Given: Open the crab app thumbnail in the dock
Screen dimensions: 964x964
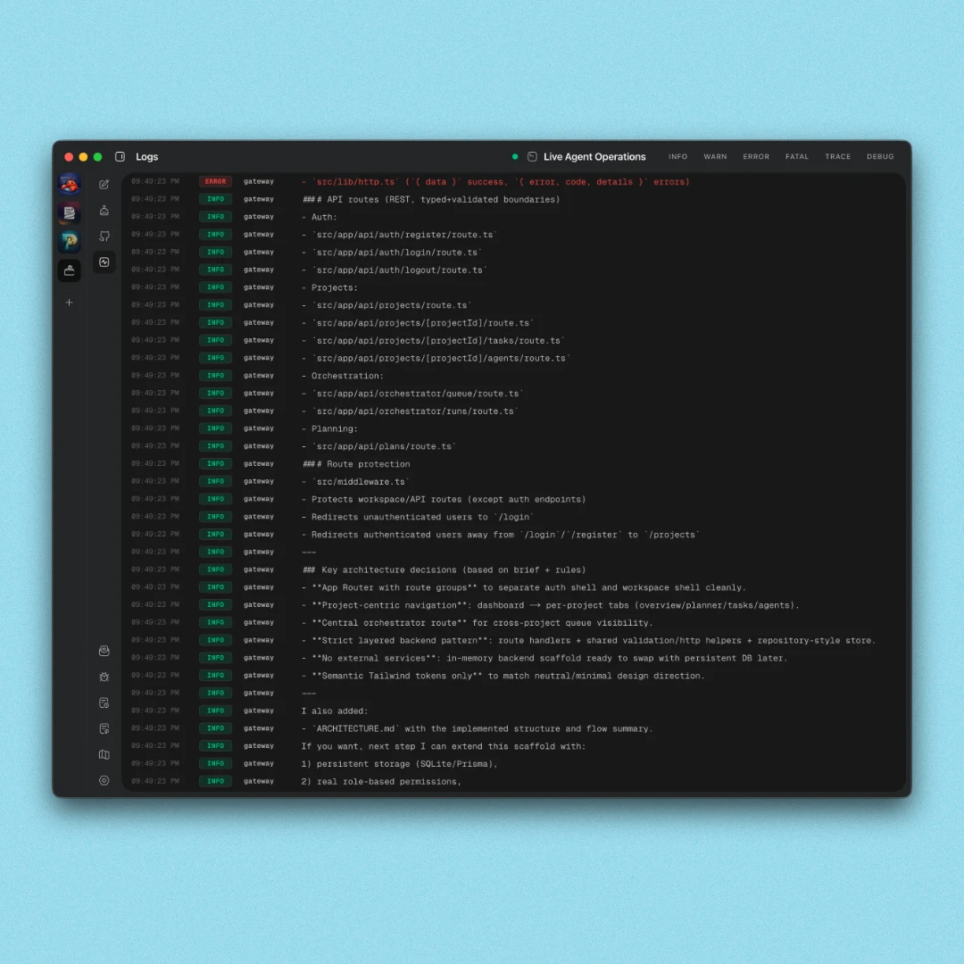Looking at the screenshot, I should click(x=70, y=184).
